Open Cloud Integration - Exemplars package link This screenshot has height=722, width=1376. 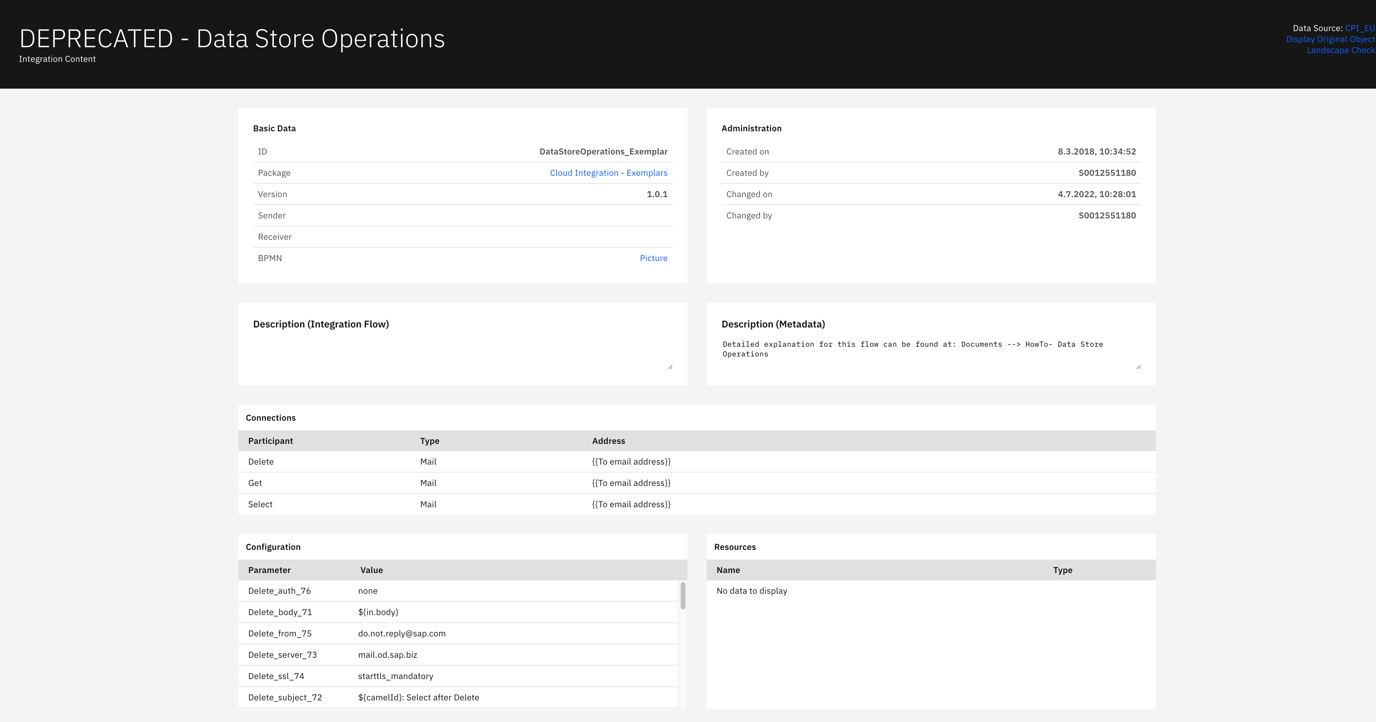608,173
